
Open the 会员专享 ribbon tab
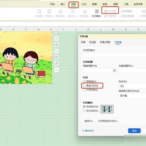[138, 4]
